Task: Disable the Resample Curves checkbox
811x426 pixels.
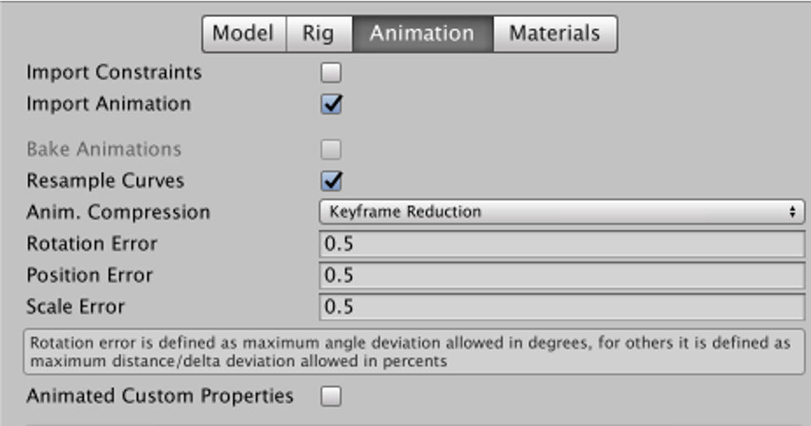Action: 331,181
